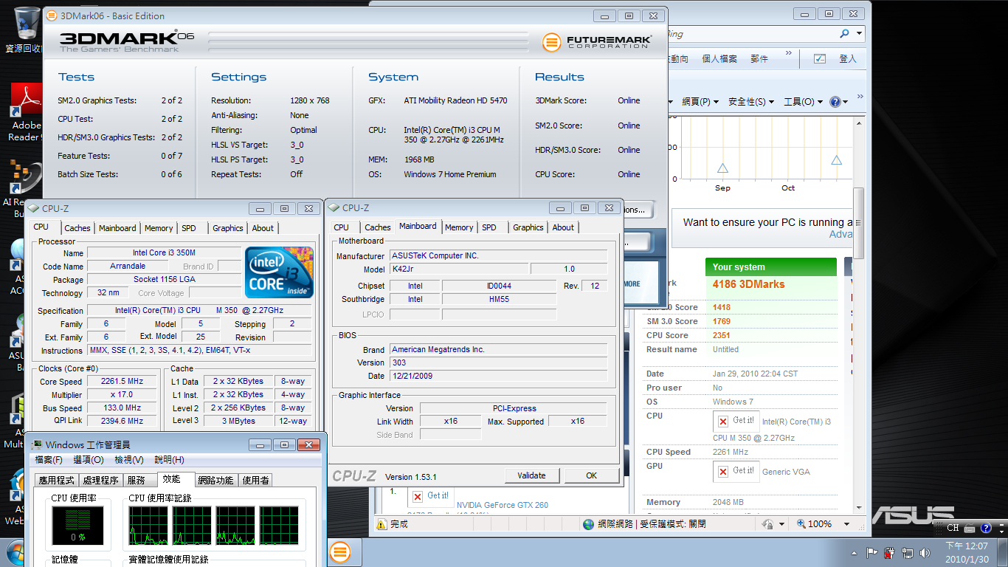The width and height of the screenshot is (1008, 567).
Task: Click the checklist icon next to 登入
Action: point(820,59)
